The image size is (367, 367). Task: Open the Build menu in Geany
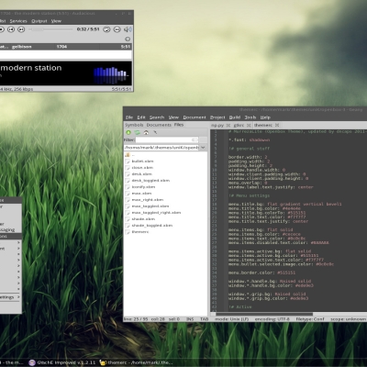[x=235, y=117]
